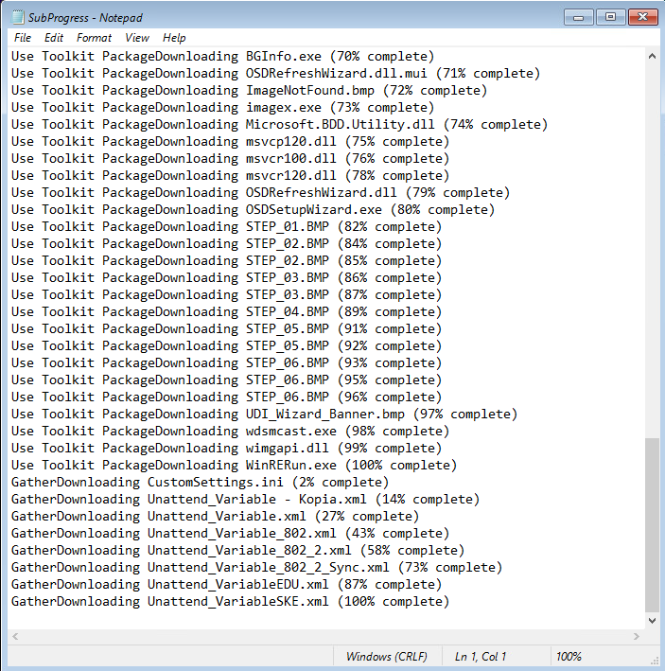The height and width of the screenshot is (671, 665).
Task: Maximize the SubProgress Notepad window
Action: pos(610,18)
